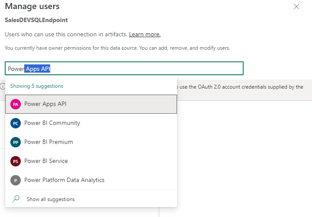312x217 pixels.
Task: Click the PP teal avatar icon
Action: pyautogui.click(x=16, y=142)
